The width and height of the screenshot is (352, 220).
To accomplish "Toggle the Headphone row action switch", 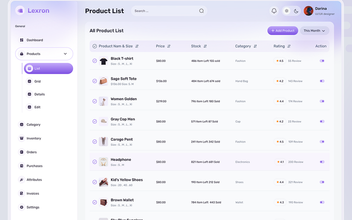I will point(322,162).
